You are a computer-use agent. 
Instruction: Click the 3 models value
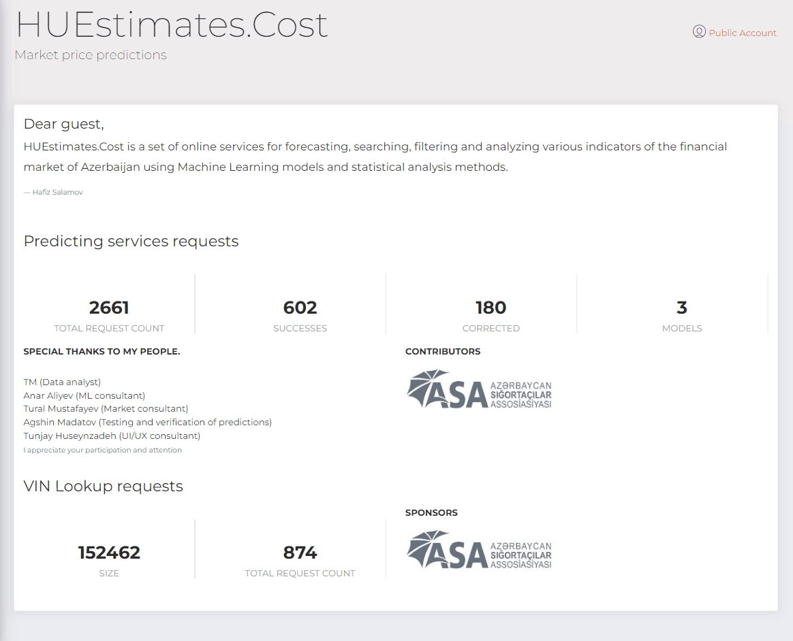(x=682, y=307)
